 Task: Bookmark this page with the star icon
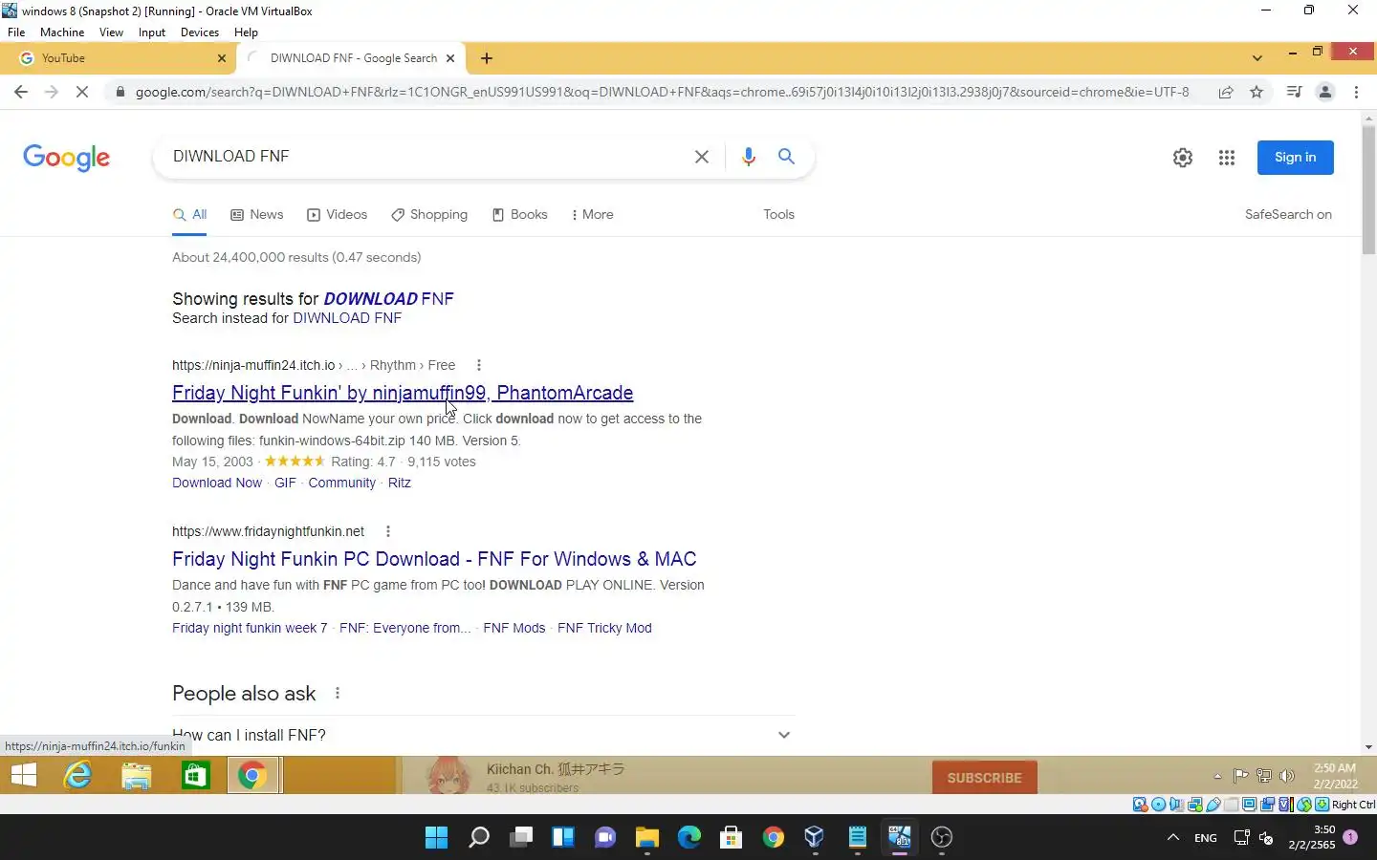[1257, 92]
